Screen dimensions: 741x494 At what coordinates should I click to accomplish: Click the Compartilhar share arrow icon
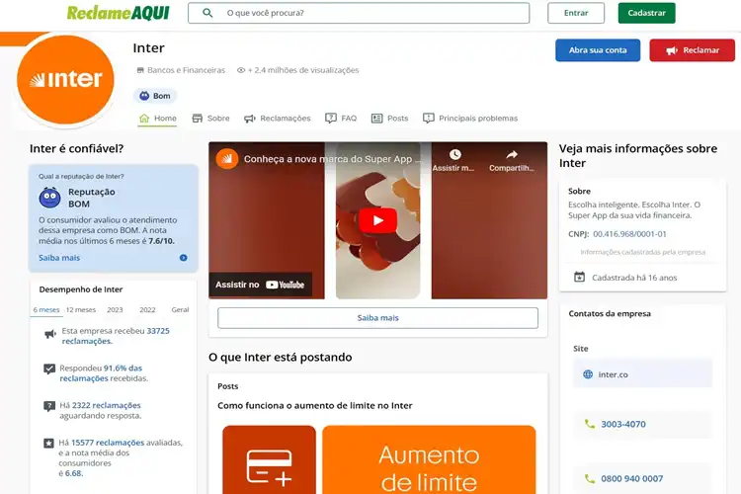click(512, 154)
